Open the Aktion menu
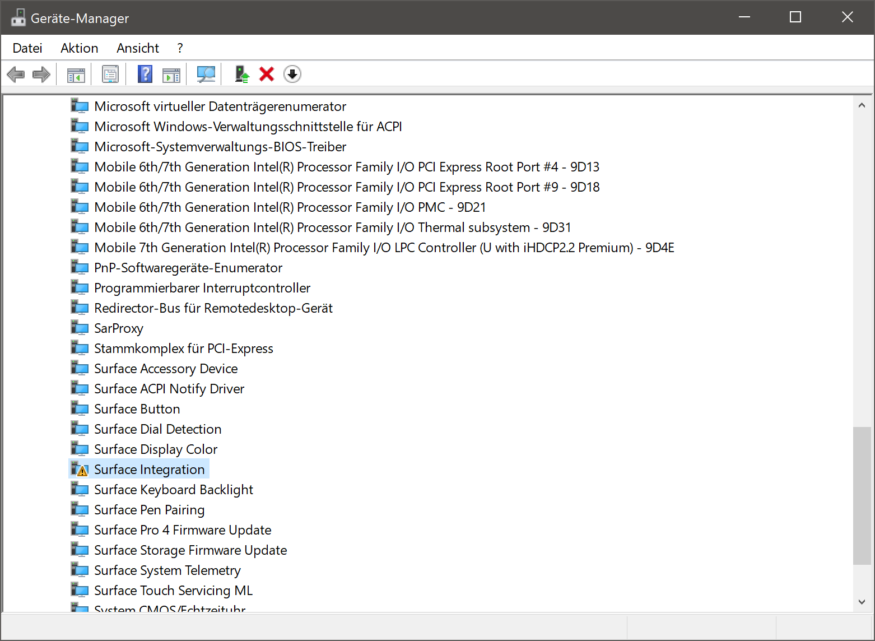This screenshot has height=641, width=875. coord(80,48)
